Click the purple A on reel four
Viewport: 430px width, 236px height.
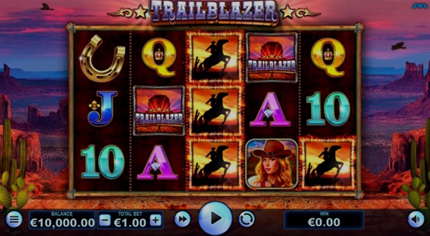[270, 109]
